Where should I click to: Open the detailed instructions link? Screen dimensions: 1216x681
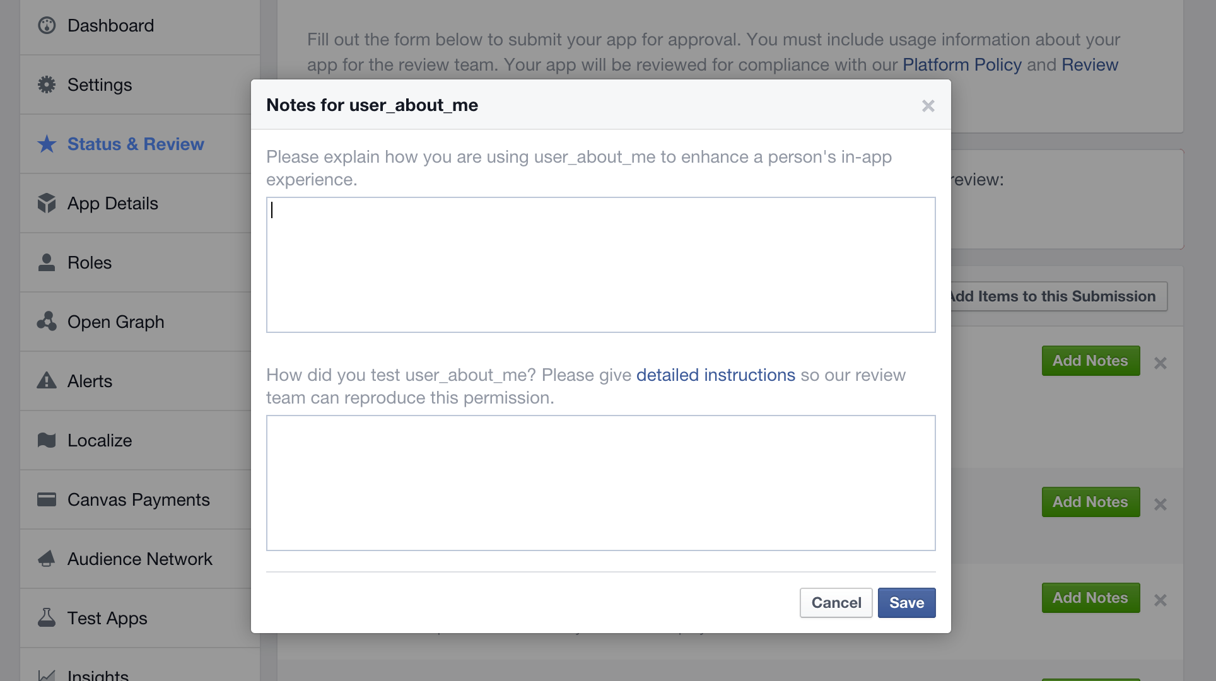click(716, 375)
